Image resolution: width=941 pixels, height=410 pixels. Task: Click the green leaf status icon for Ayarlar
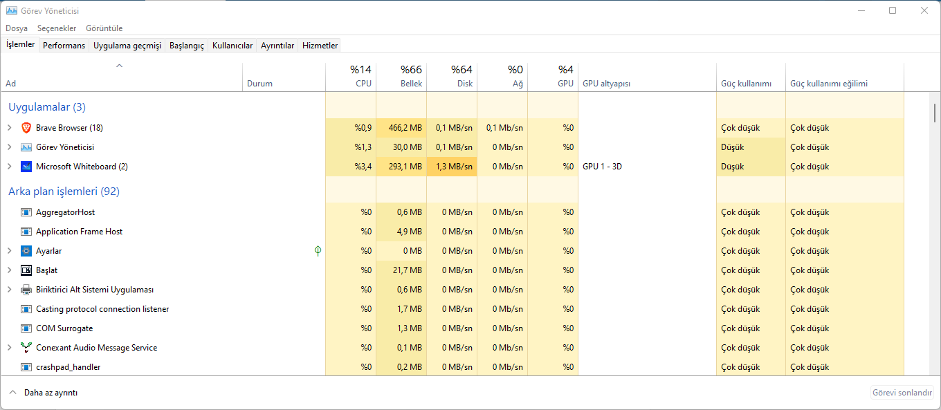318,251
